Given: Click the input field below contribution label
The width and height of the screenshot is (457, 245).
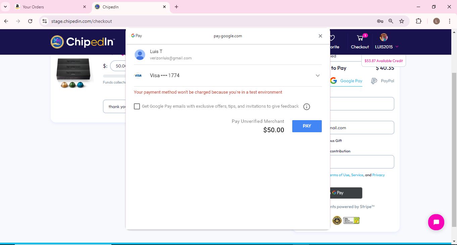Looking at the screenshot, I should [362, 162].
